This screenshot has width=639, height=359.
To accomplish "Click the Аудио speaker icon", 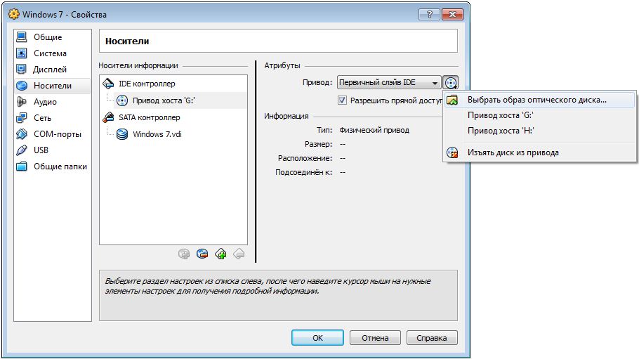I will [22, 102].
